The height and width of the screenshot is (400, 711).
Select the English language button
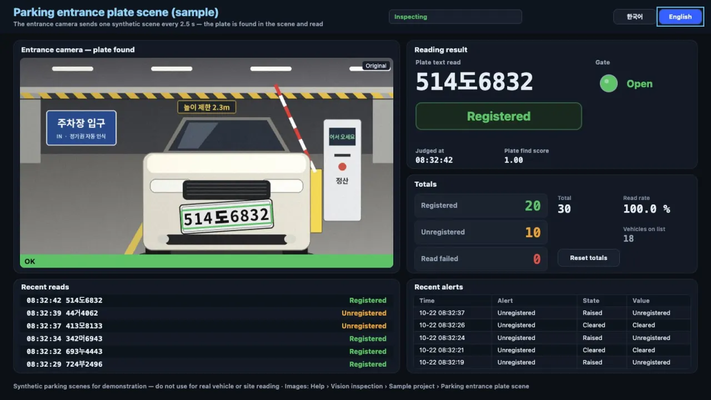(x=680, y=17)
